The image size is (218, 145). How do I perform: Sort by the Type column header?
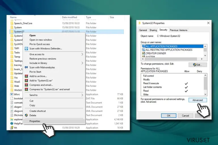[x=89, y=17]
